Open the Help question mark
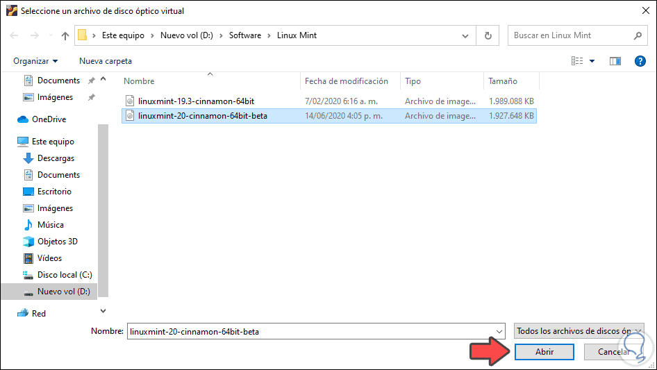Screen dimensions: 657x370 (640, 61)
